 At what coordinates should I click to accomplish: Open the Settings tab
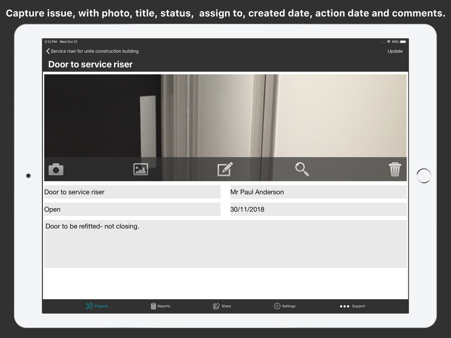point(285,306)
